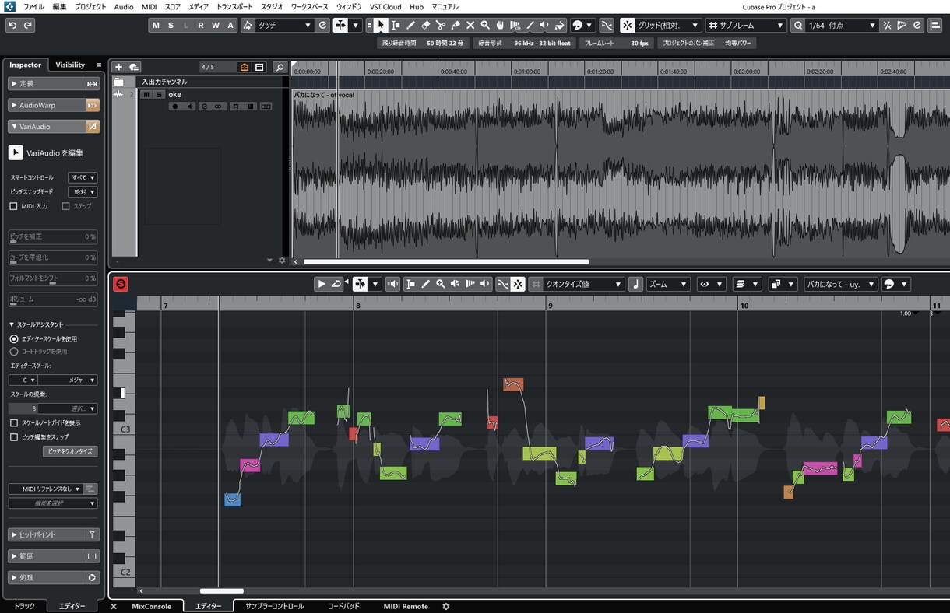Viewport: 950px width, 613px height.
Task: Open the クオンタイズ値 dropdown in the editor toolbar
Action: [583, 284]
